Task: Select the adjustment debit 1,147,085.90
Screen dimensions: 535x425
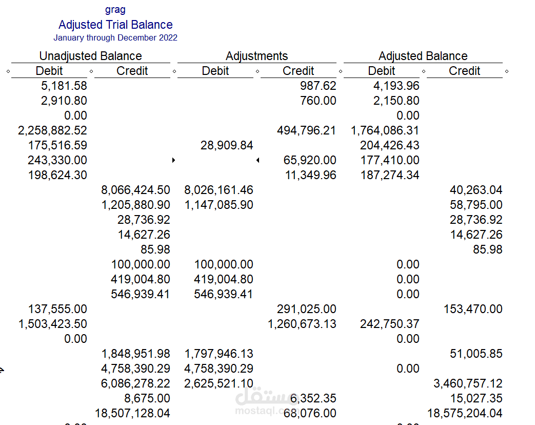Action: pos(219,205)
